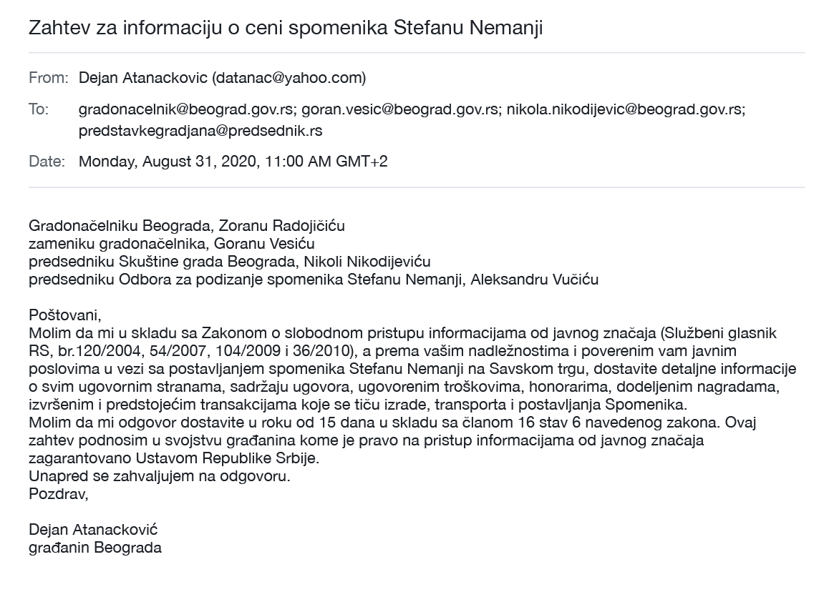The height and width of the screenshot is (602, 834).
Task: Click sender name Dejan Atanackovic
Action: (x=143, y=78)
